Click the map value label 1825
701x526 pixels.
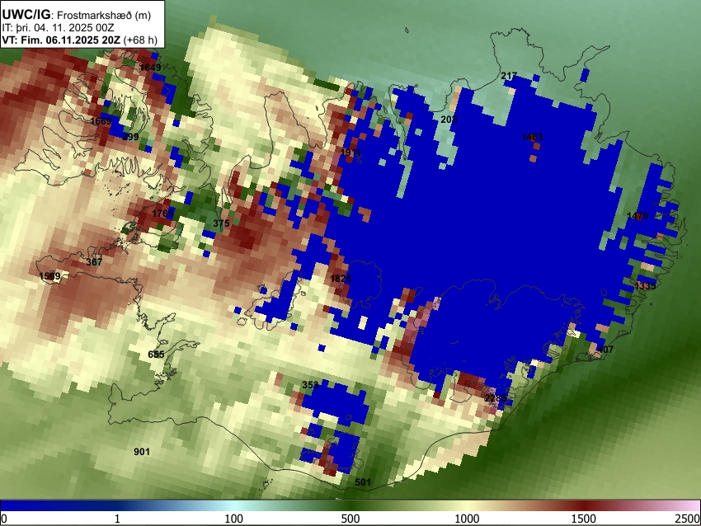(x=341, y=279)
